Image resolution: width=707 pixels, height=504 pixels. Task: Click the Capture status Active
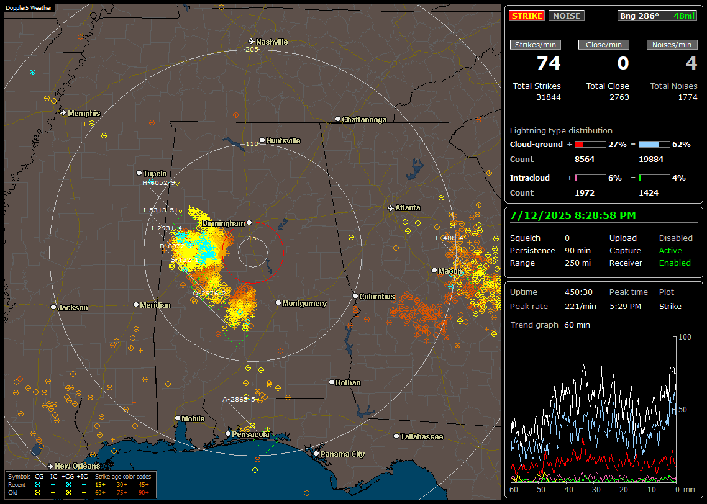pyautogui.click(x=670, y=250)
